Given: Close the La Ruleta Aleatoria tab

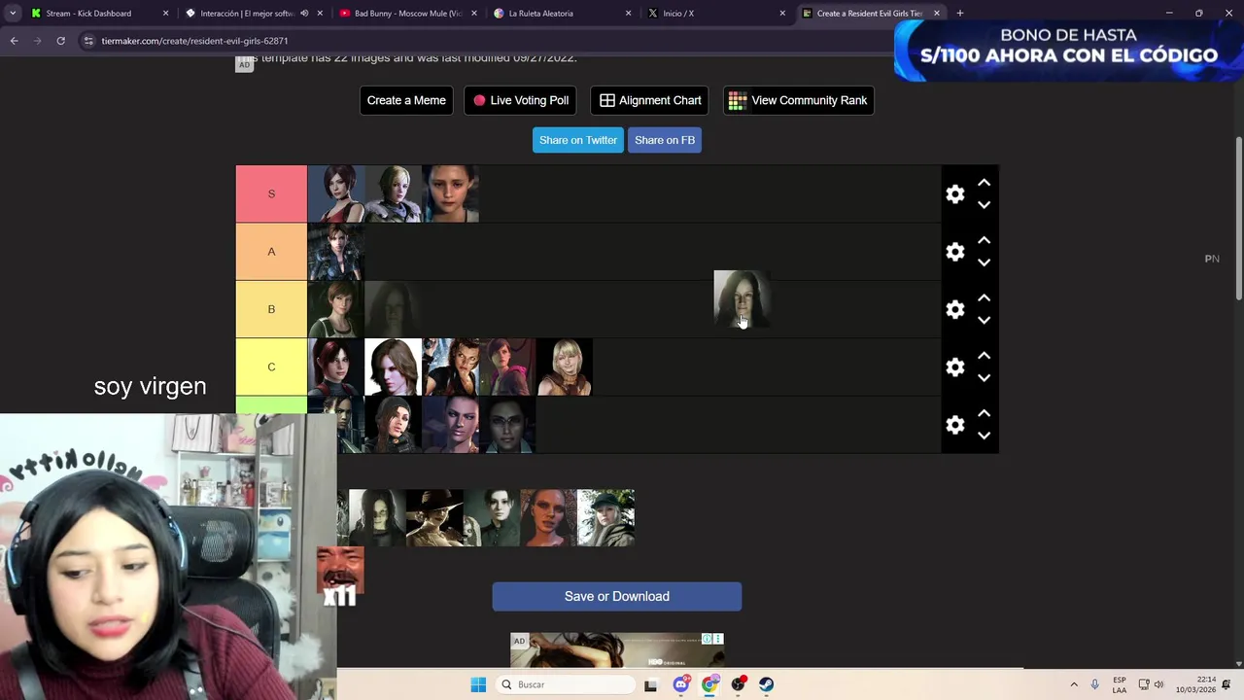Looking at the screenshot, I should [x=628, y=14].
